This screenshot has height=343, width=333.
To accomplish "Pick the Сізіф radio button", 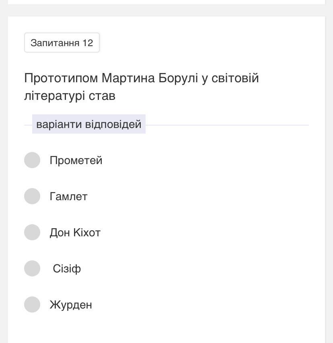I will (32, 268).
